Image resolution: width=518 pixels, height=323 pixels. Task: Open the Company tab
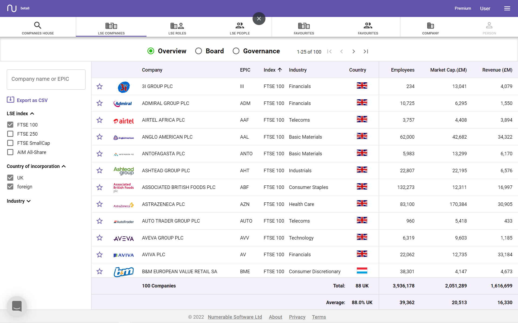430,28
